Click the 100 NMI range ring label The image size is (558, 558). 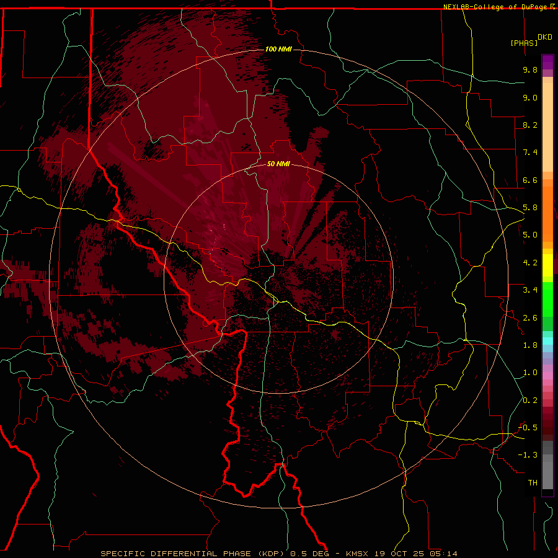click(278, 49)
